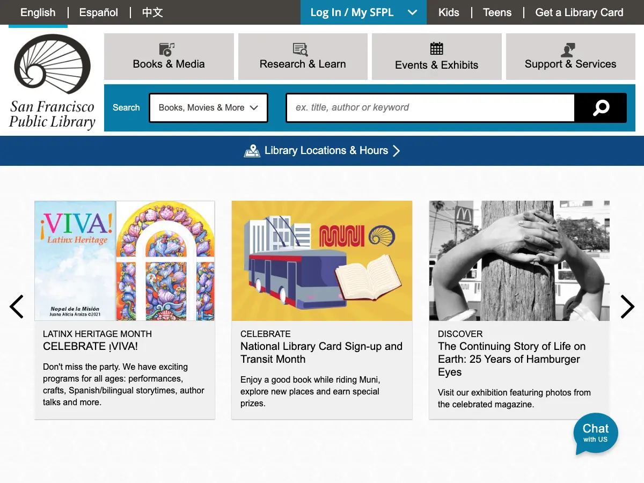Viewport: 644px width, 483px height.
Task: Go to the Teens section
Action: 497,12
